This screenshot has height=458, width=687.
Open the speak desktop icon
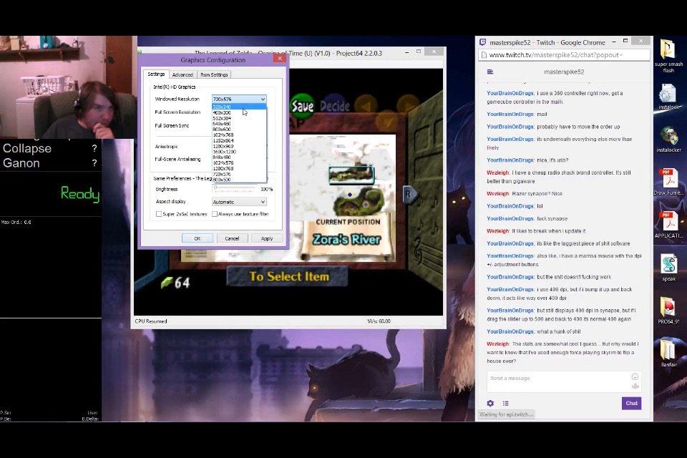click(x=668, y=268)
